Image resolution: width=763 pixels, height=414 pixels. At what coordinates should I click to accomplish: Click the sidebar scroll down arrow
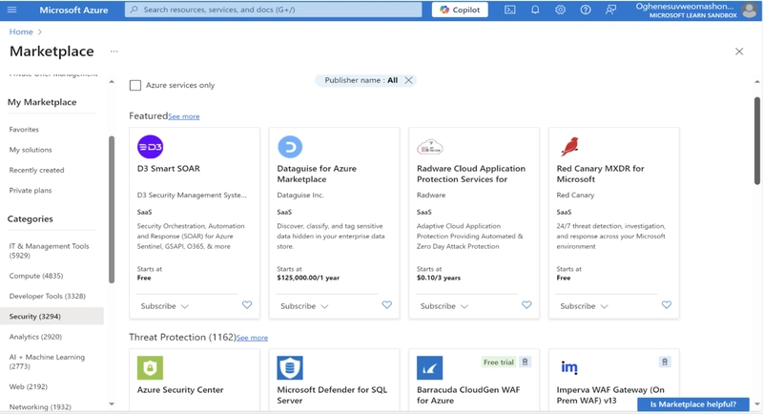point(112,404)
